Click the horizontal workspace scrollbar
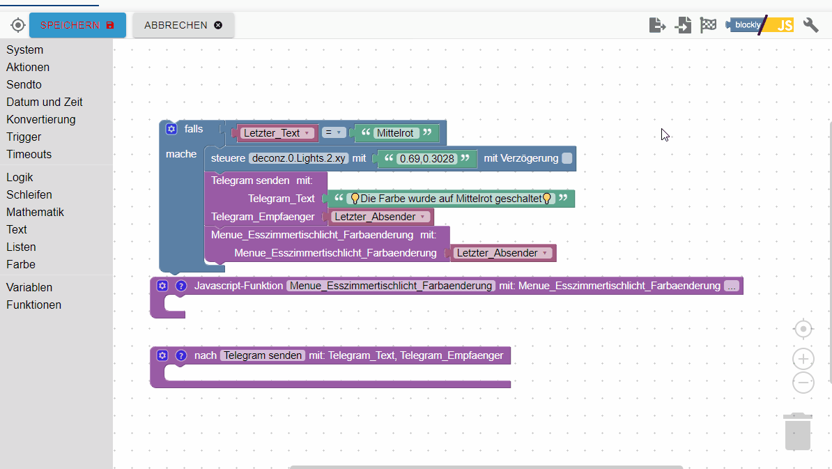 pos(486,467)
